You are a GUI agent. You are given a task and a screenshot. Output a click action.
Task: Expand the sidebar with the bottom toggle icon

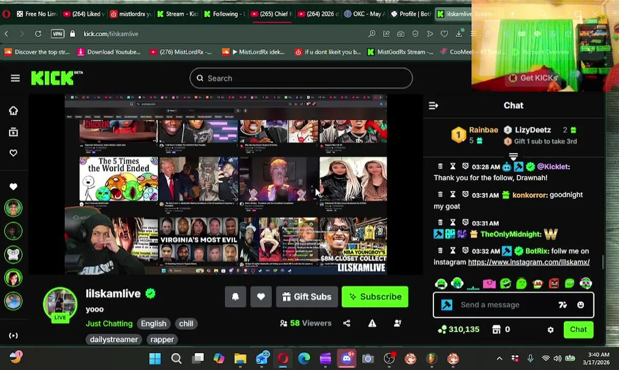click(13, 336)
